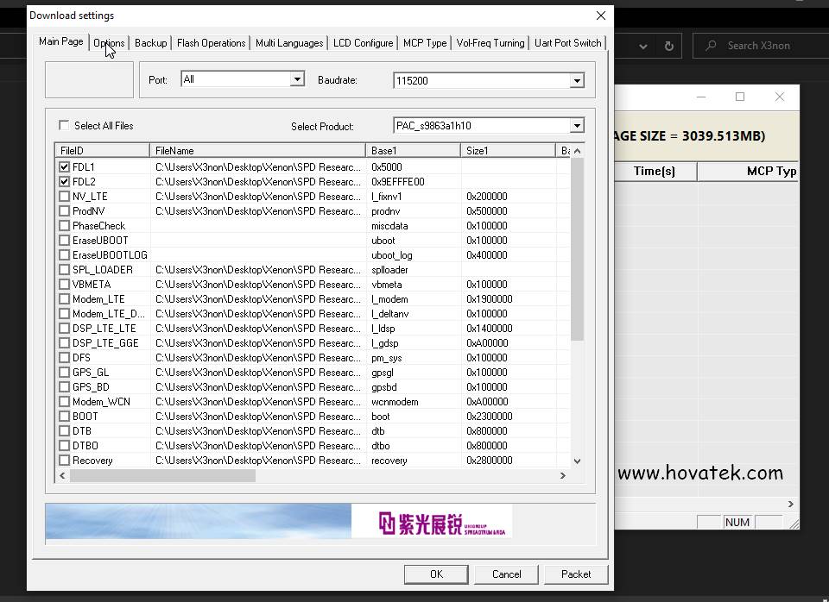Viewport: 829px width, 602px height.
Task: Select the Uart Port Switch tab
Action: [x=567, y=41]
